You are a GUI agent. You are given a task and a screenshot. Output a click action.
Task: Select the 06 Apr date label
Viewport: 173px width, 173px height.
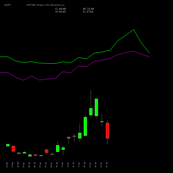pyautogui.click(x=35, y=165)
